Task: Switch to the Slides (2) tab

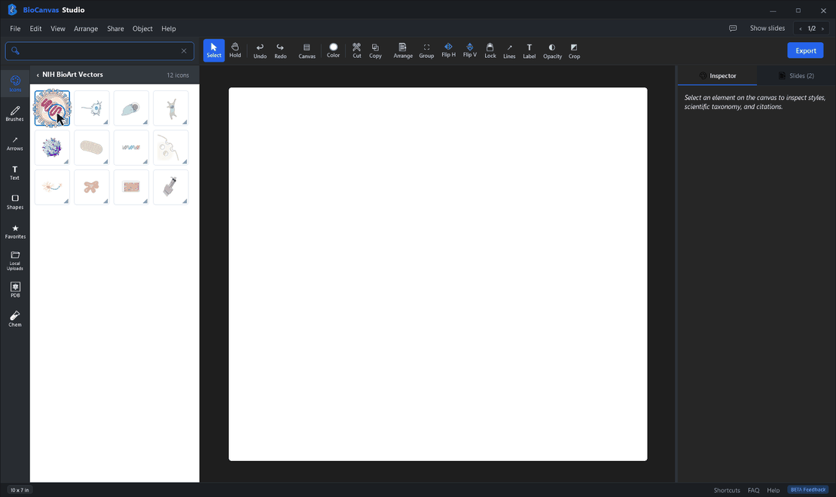Action: point(796,76)
